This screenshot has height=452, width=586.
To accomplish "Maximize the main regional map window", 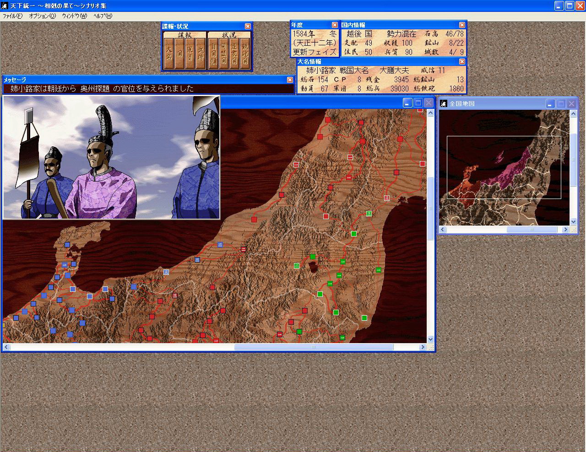I will coord(418,103).
